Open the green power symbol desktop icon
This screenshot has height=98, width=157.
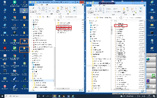point(24,87)
